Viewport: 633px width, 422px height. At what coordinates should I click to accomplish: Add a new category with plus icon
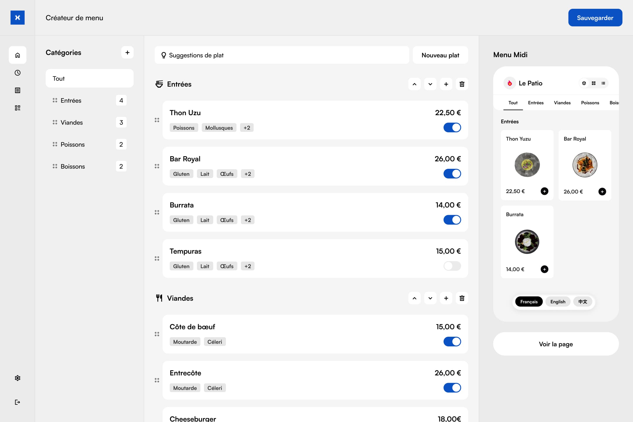coord(127,52)
